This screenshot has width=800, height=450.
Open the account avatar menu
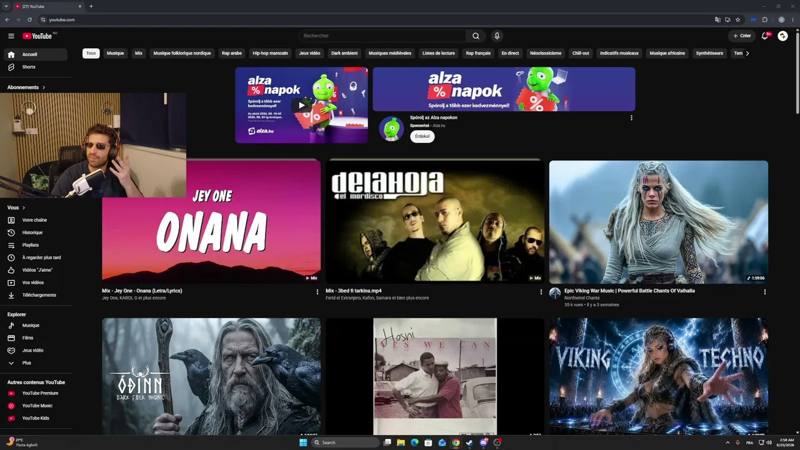coord(782,36)
